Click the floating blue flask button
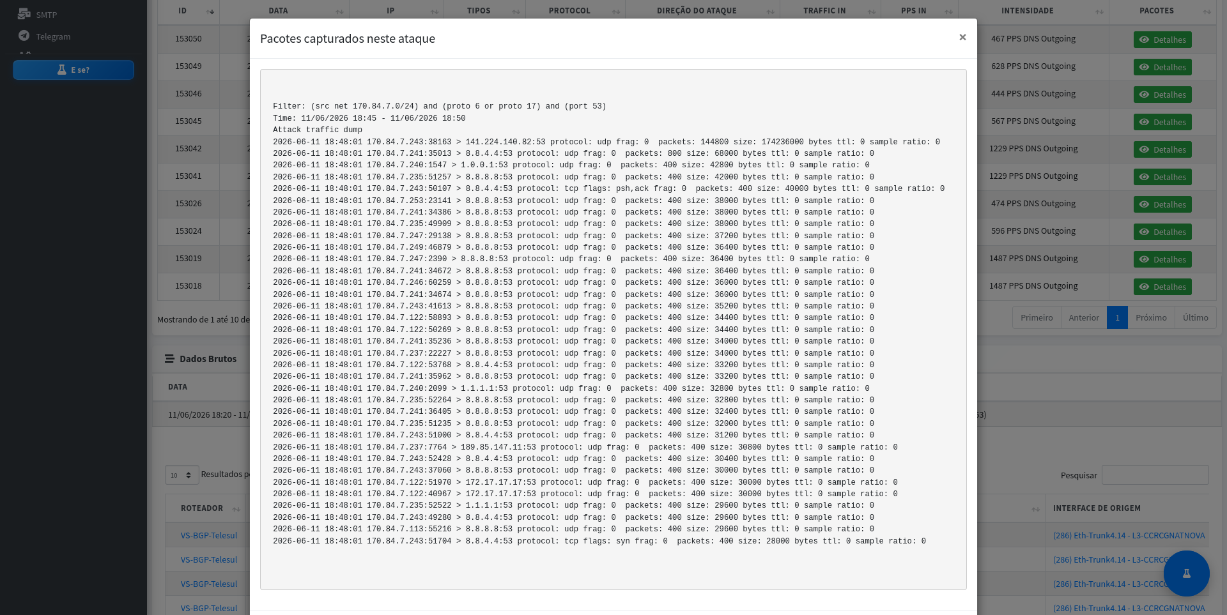Viewport: 1227px width, 615px height. pyautogui.click(x=1186, y=573)
